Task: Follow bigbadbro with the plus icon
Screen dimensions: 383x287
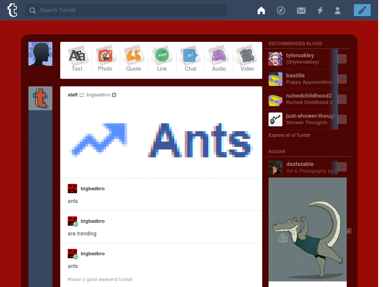Action: point(114,95)
